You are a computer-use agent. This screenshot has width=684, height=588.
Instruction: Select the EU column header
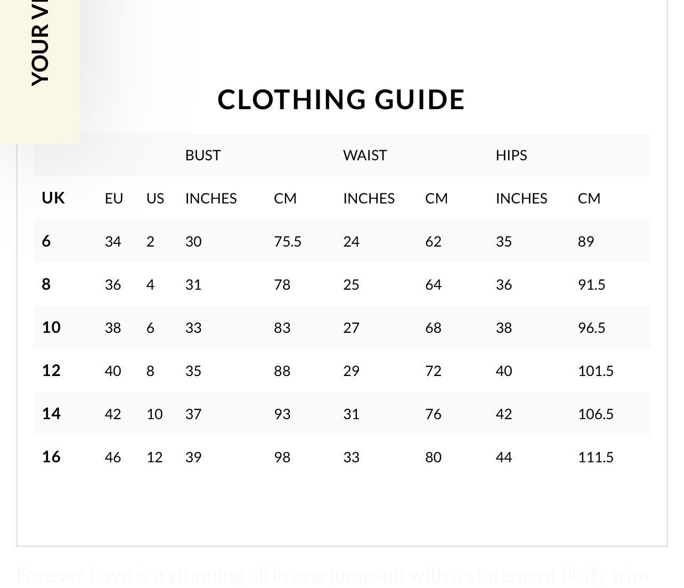114,198
